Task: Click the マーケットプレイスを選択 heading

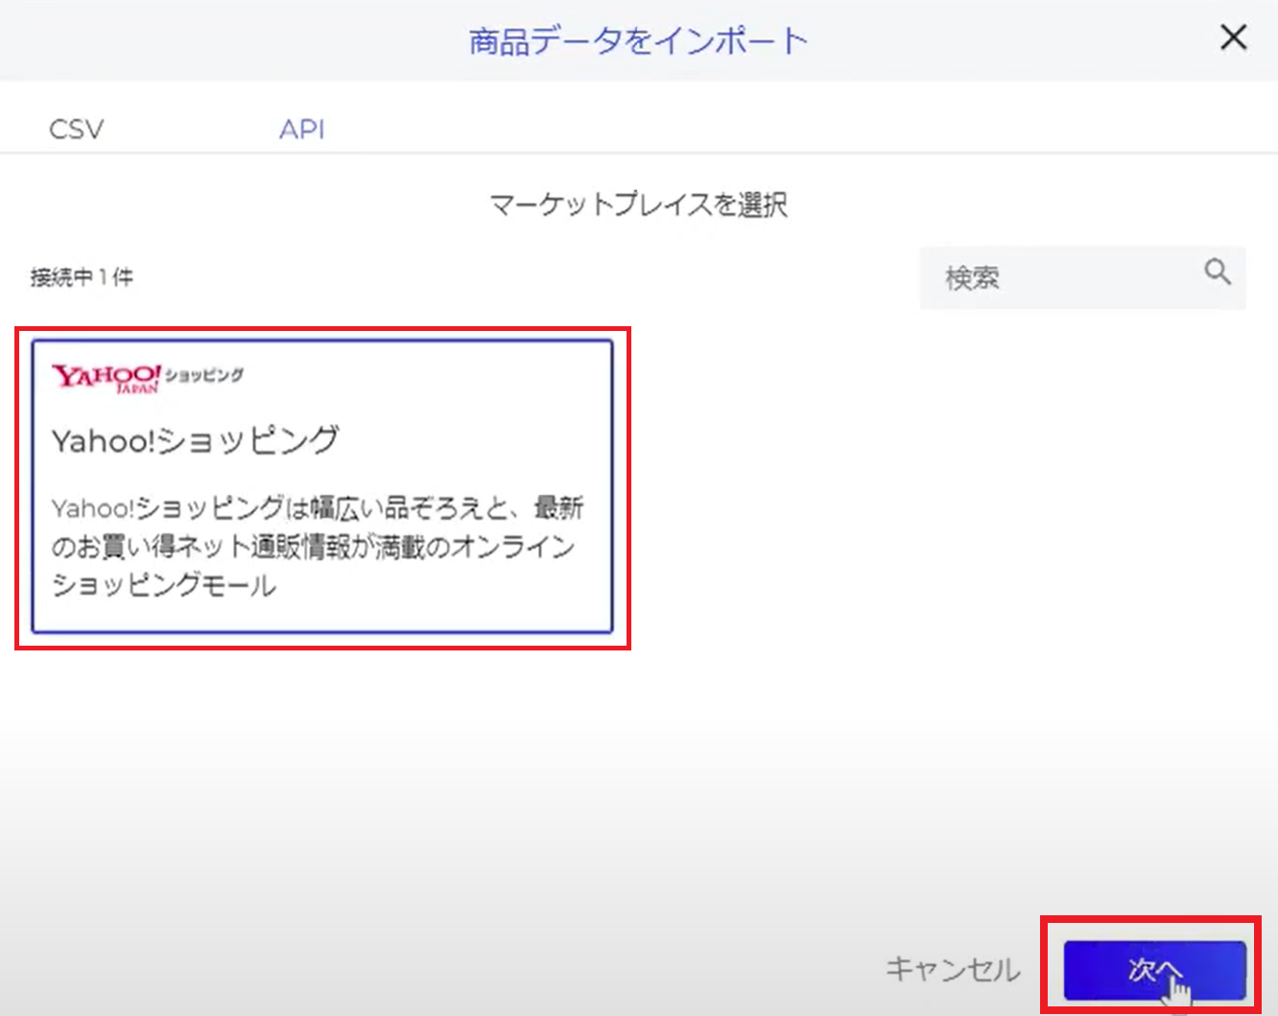Action: [639, 204]
